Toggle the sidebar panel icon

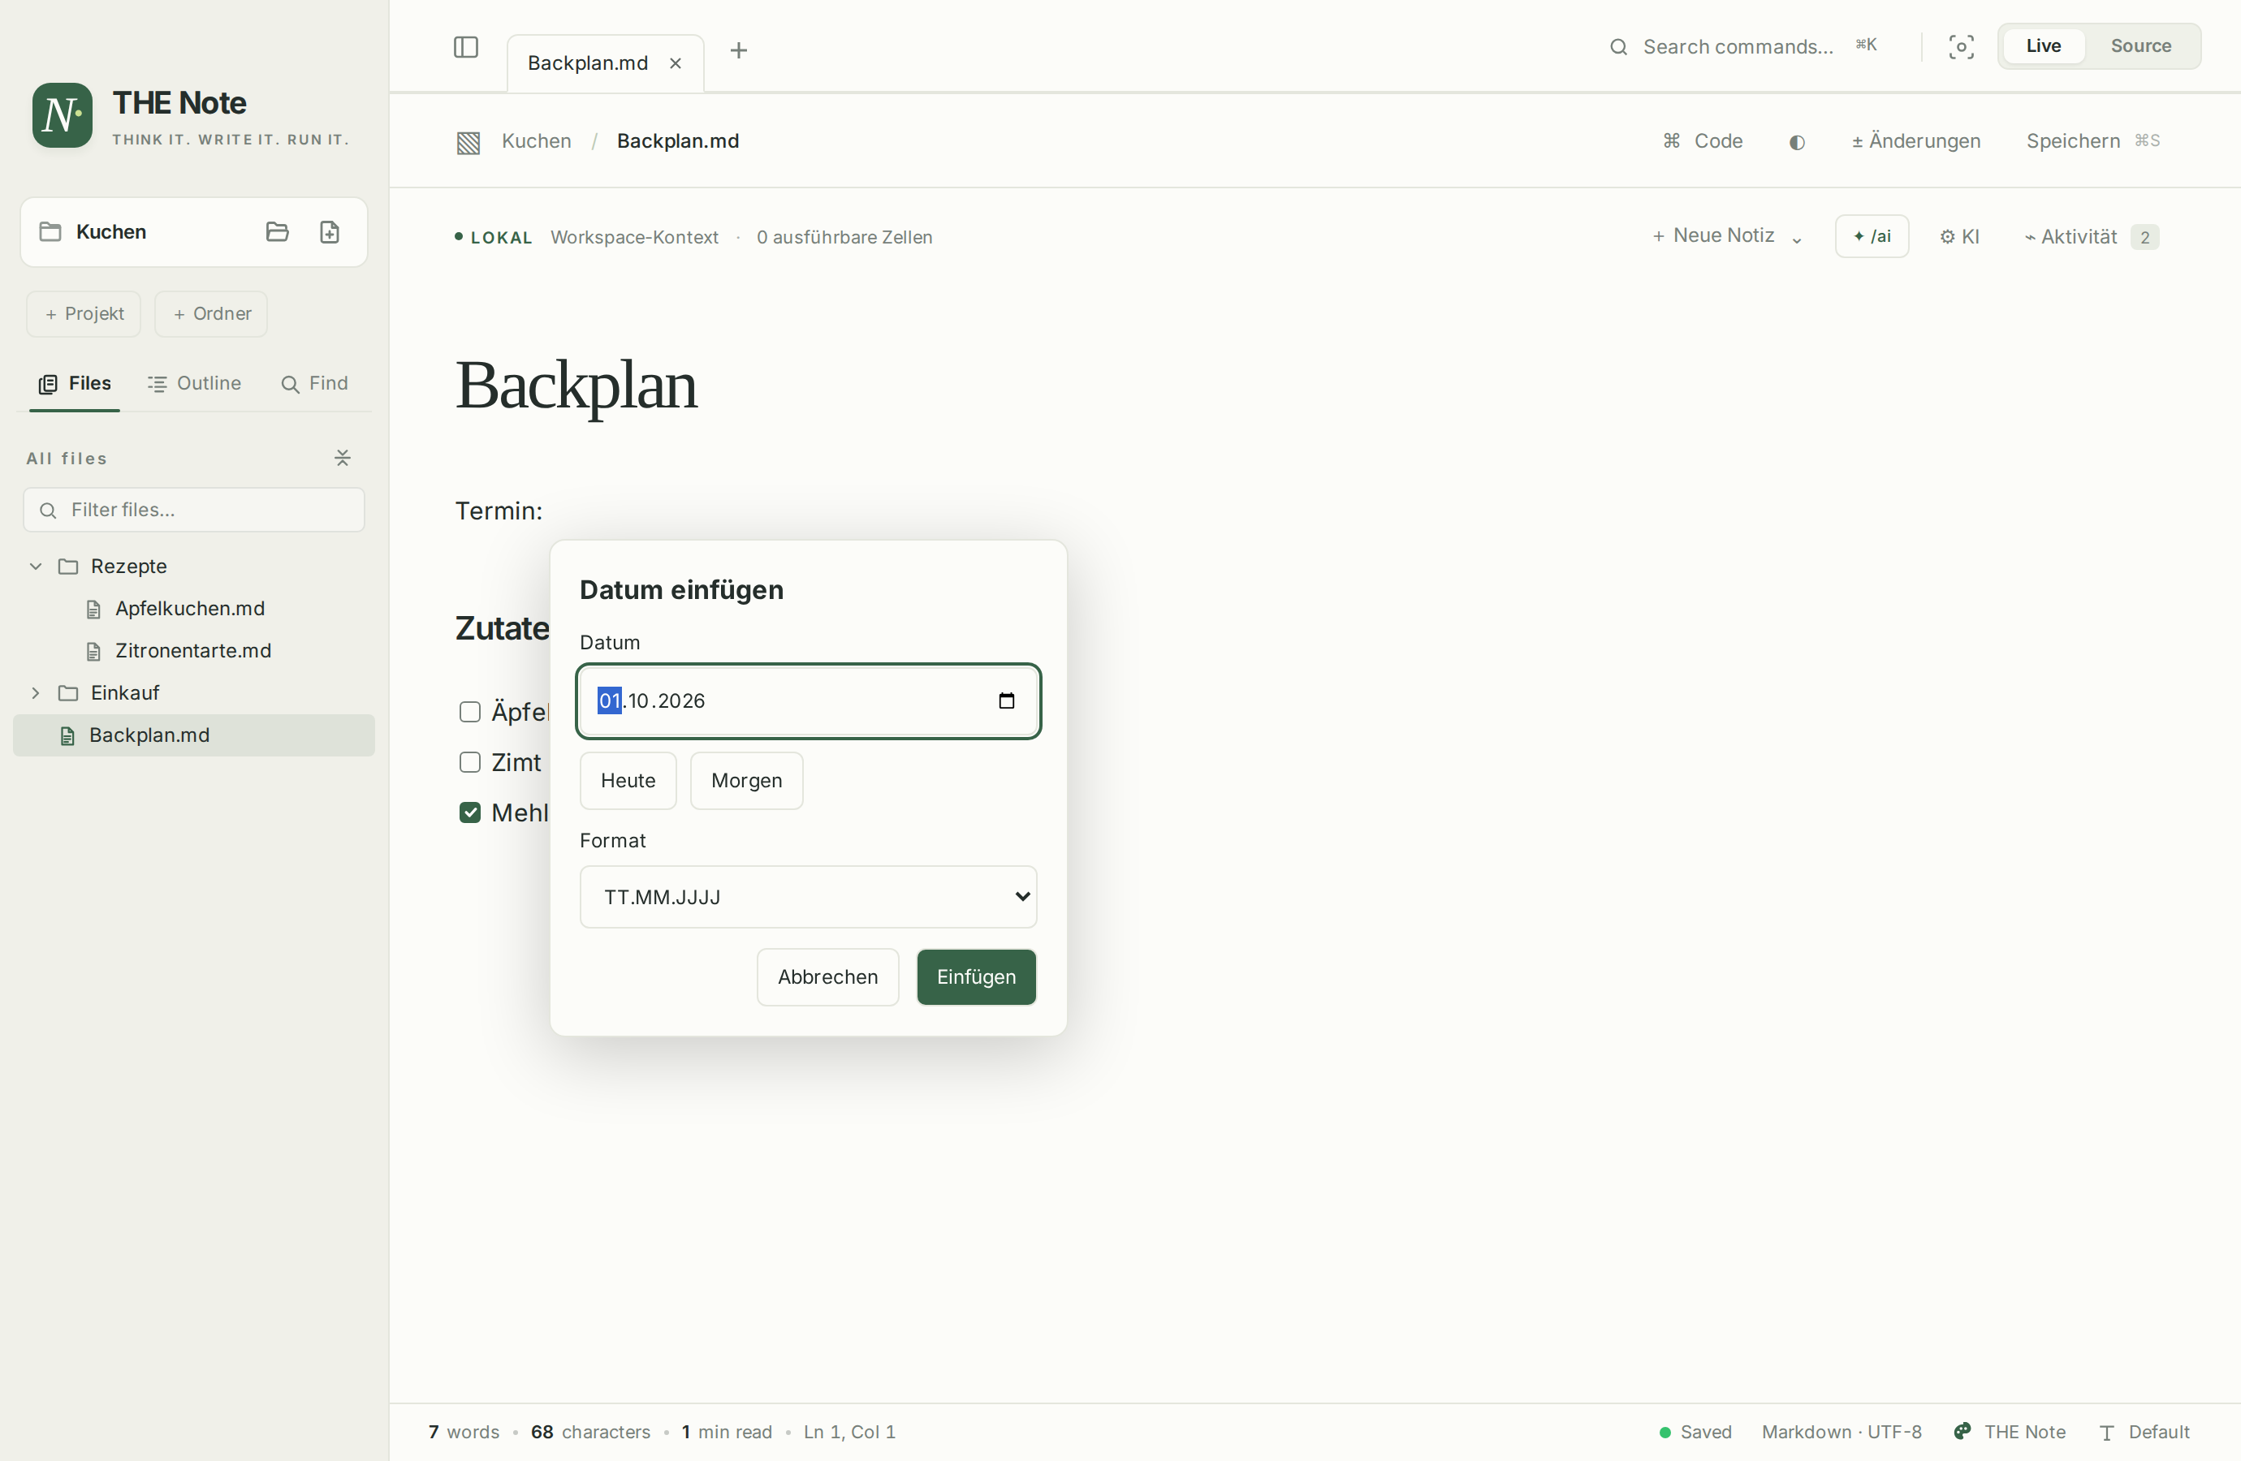click(466, 47)
